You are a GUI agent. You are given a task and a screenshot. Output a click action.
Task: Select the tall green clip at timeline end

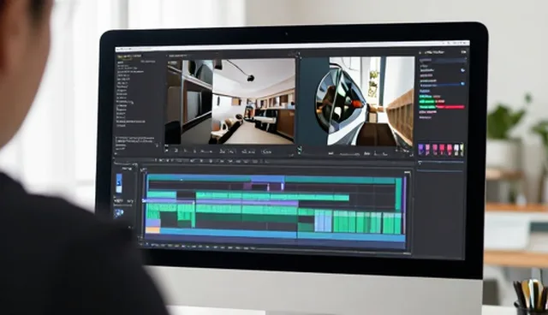point(398,193)
